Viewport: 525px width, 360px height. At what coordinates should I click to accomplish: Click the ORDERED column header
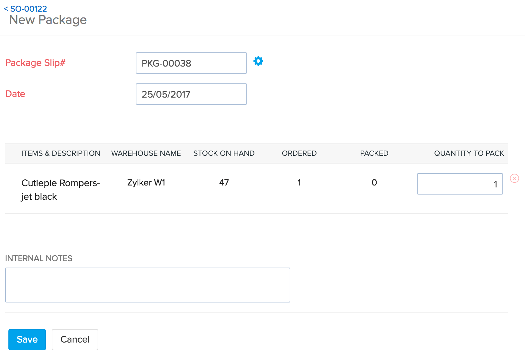click(x=299, y=153)
